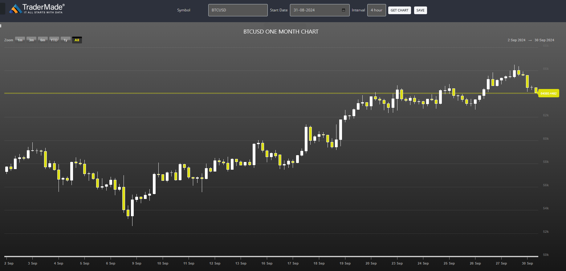Screen dimensions: 566x271
Task: Click the 16 Sep x-axis label
Action: (x=267, y=263)
